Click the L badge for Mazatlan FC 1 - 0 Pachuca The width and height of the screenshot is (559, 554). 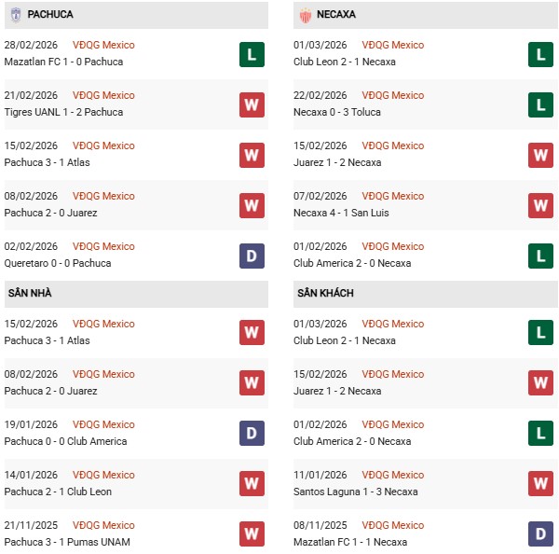coord(252,54)
